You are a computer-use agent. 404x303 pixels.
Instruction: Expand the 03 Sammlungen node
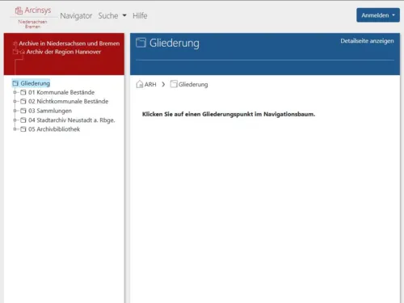tap(15, 111)
